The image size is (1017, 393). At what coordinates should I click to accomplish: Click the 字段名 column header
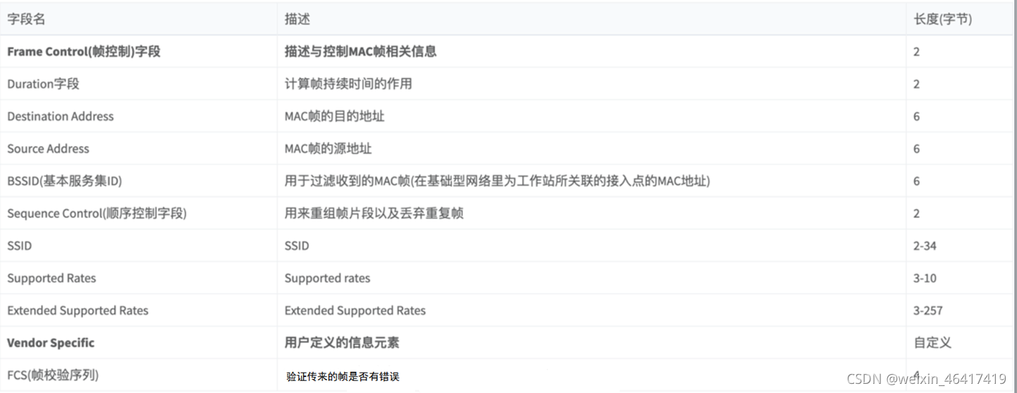26,19
